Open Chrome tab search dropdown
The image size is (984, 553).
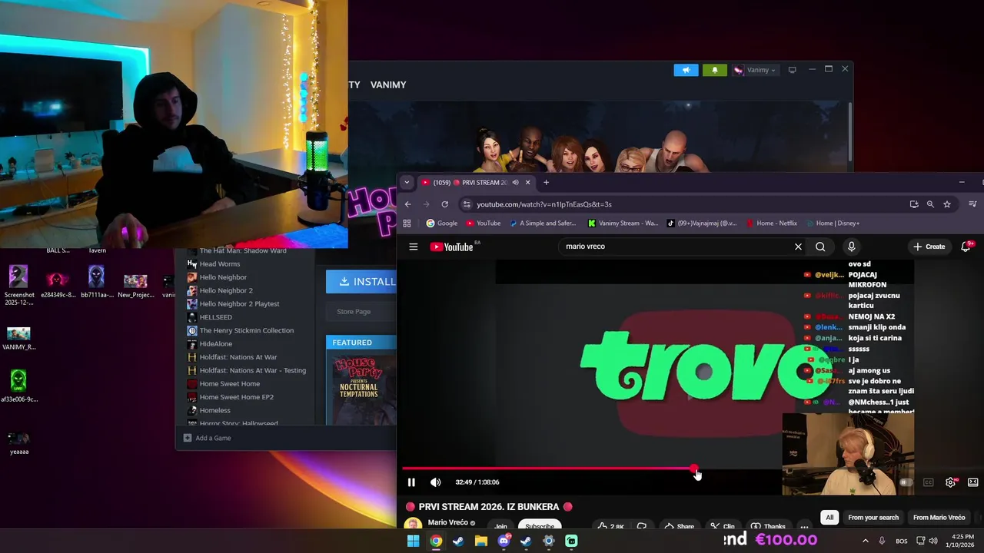tap(407, 183)
